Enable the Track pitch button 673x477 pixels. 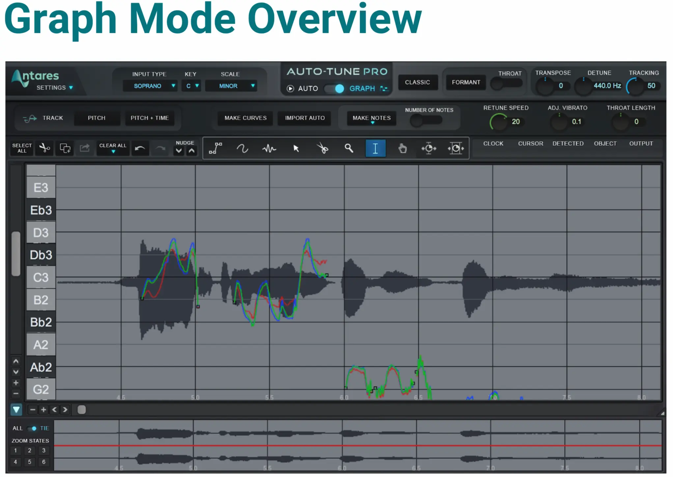click(x=43, y=118)
